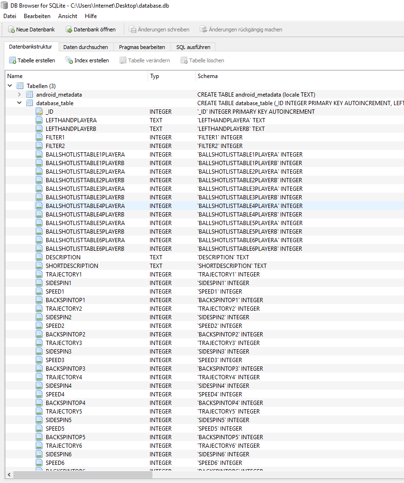Collapse the Tabellen (3) tree node

pyautogui.click(x=10, y=86)
